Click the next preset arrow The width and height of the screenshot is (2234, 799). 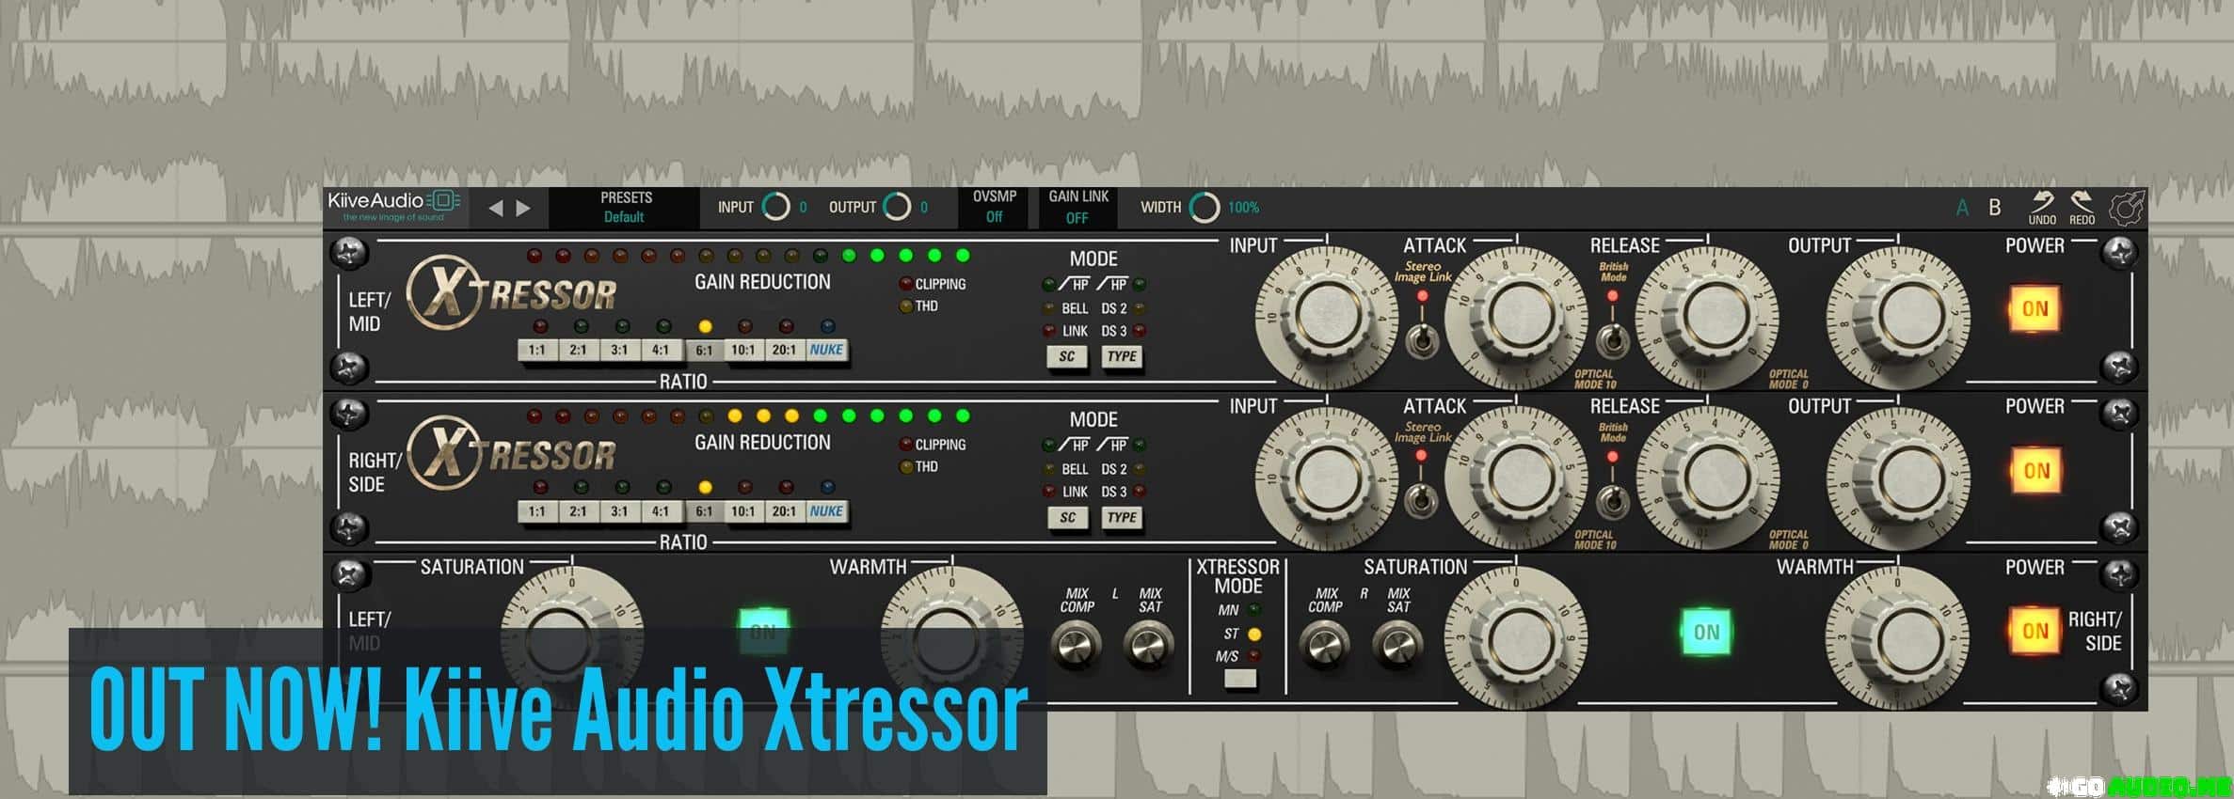pos(523,208)
